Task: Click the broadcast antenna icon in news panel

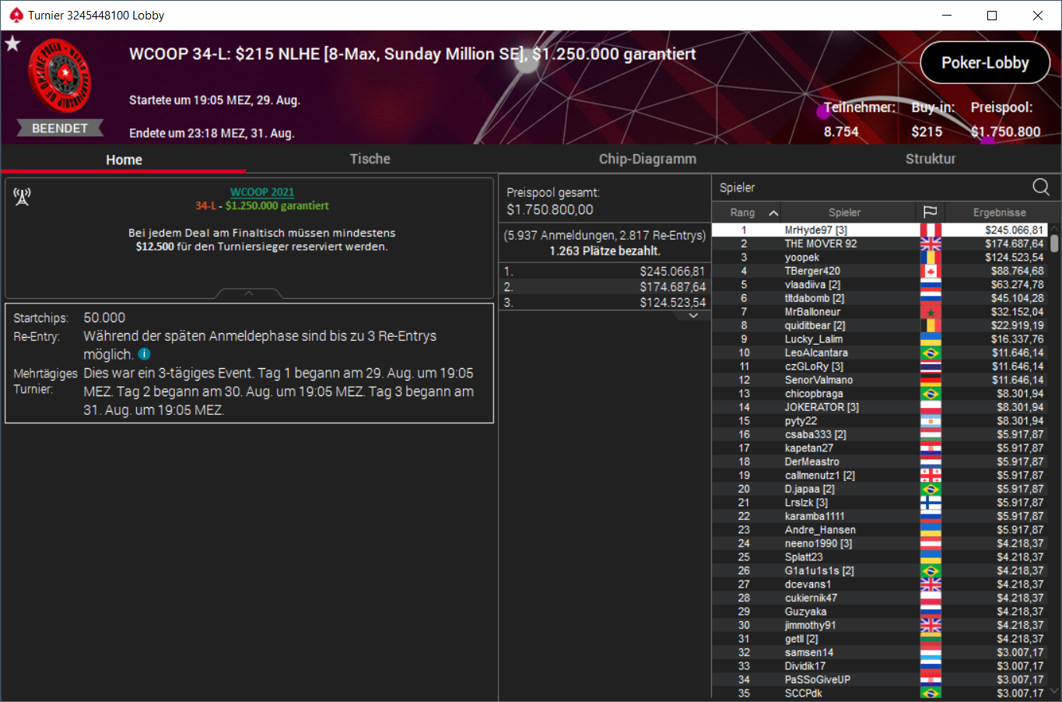Action: coord(22,196)
